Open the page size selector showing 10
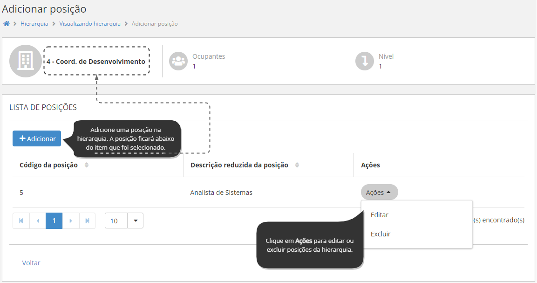This screenshot has width=537, height=283. pos(135,220)
